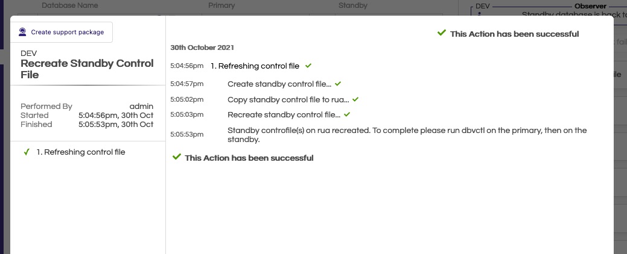Click checkmark next to Refreshing control file heading
This screenshot has width=627, height=254.
308,66
